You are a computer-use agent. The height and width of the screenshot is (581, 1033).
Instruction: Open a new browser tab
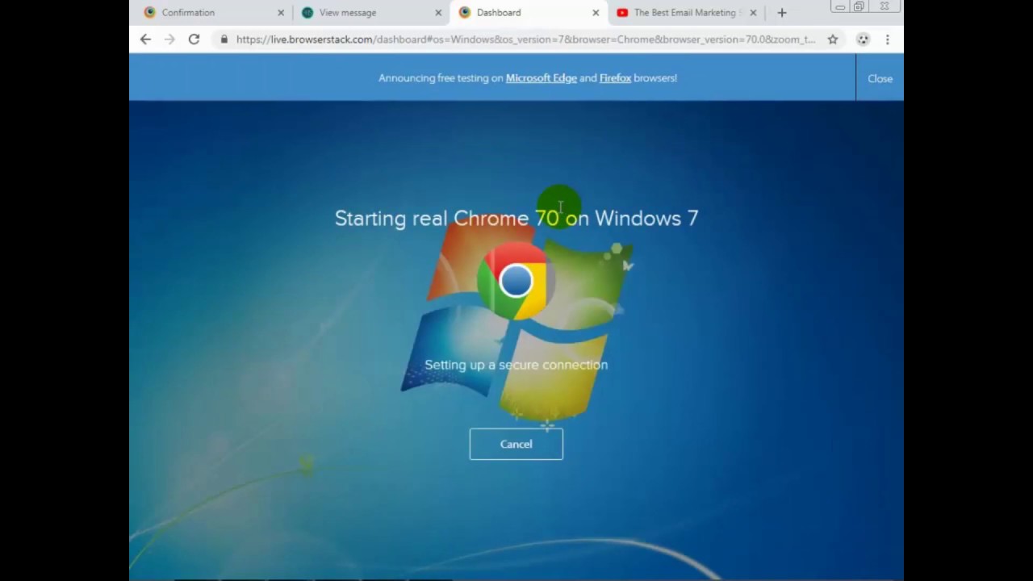[781, 13]
